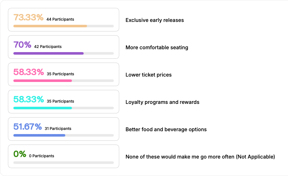Click the '44 Participants' count text

pos(60,19)
